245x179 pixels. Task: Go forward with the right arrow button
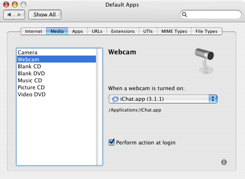19,15
